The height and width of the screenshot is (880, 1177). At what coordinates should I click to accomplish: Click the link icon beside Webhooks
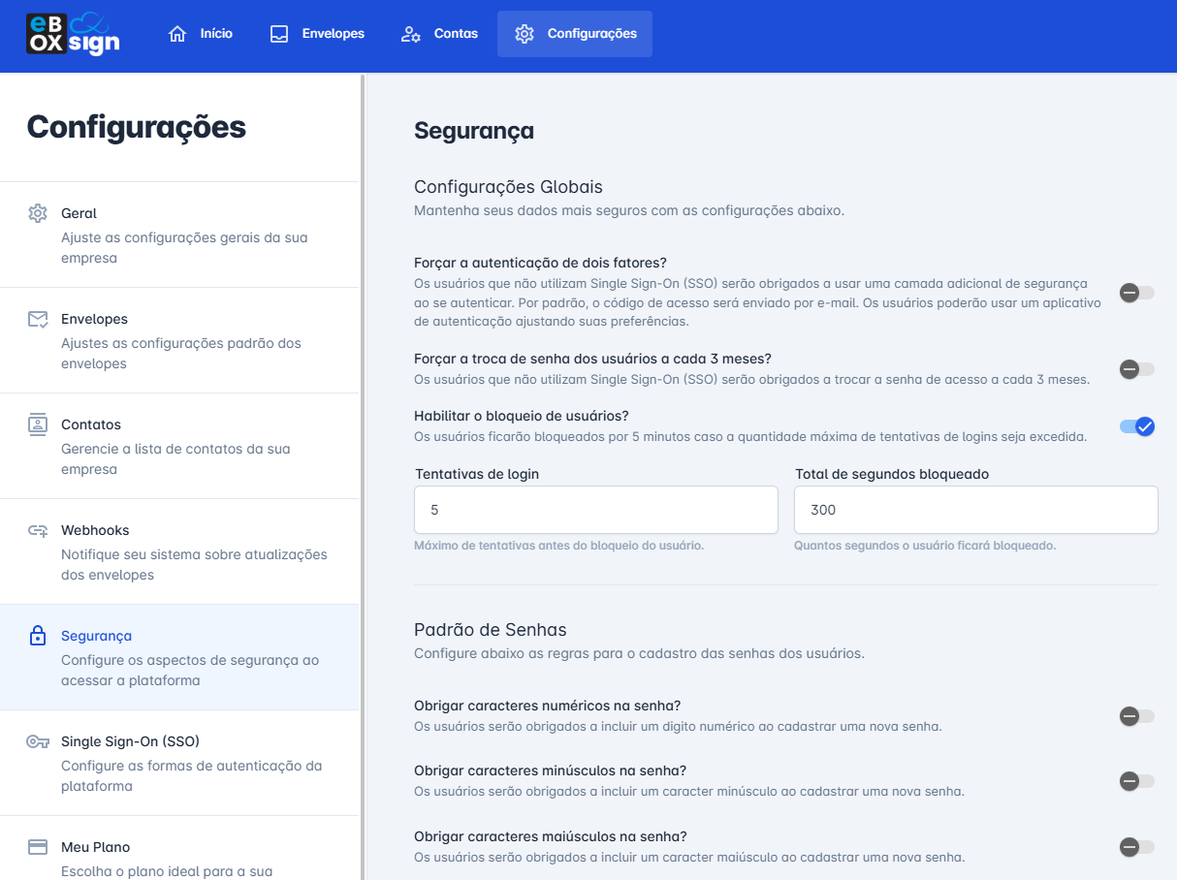click(37, 529)
